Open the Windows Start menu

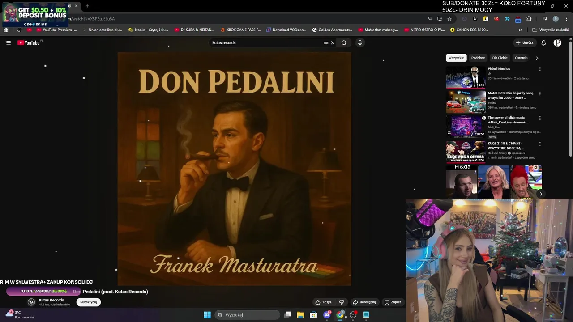[207, 315]
